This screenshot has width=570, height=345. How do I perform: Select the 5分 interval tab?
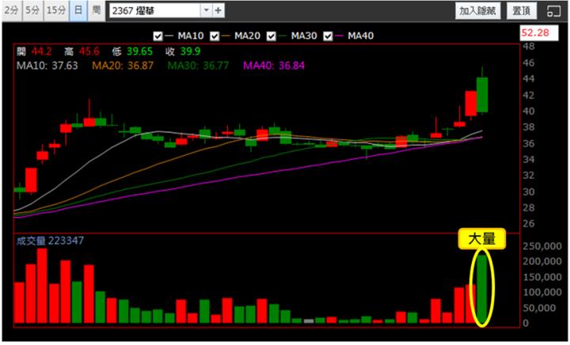32,10
